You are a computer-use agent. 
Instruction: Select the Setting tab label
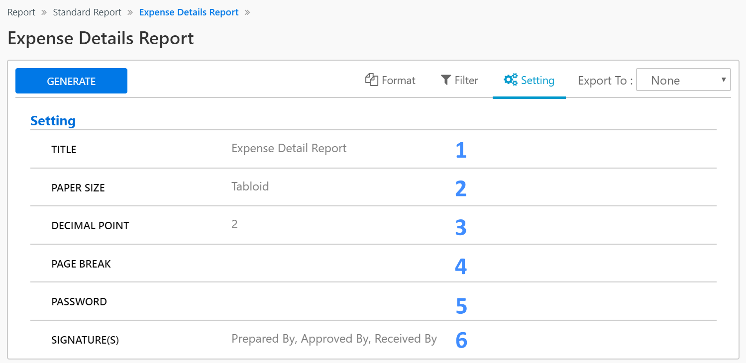pyautogui.click(x=537, y=81)
